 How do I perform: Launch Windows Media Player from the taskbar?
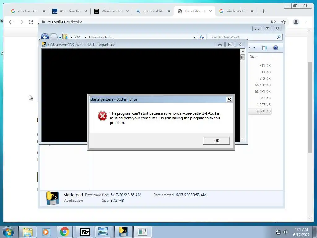pos(46,232)
